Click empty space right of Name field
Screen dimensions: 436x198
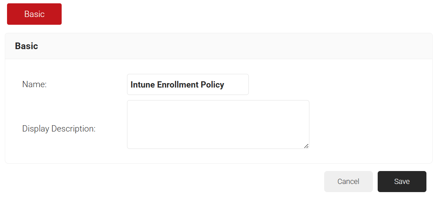pos(332,85)
